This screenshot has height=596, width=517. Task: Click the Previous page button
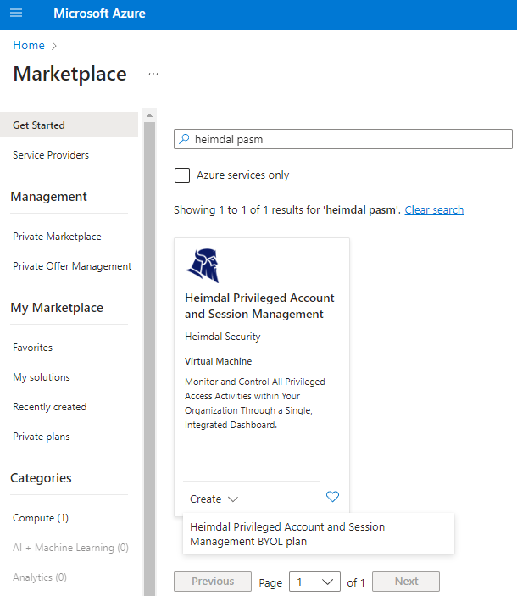point(213,582)
